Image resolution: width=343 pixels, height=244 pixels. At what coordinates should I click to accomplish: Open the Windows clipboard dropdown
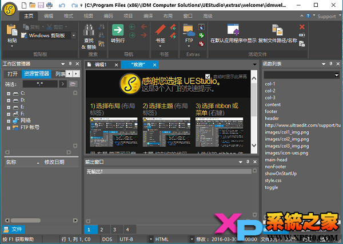[x=74, y=36]
